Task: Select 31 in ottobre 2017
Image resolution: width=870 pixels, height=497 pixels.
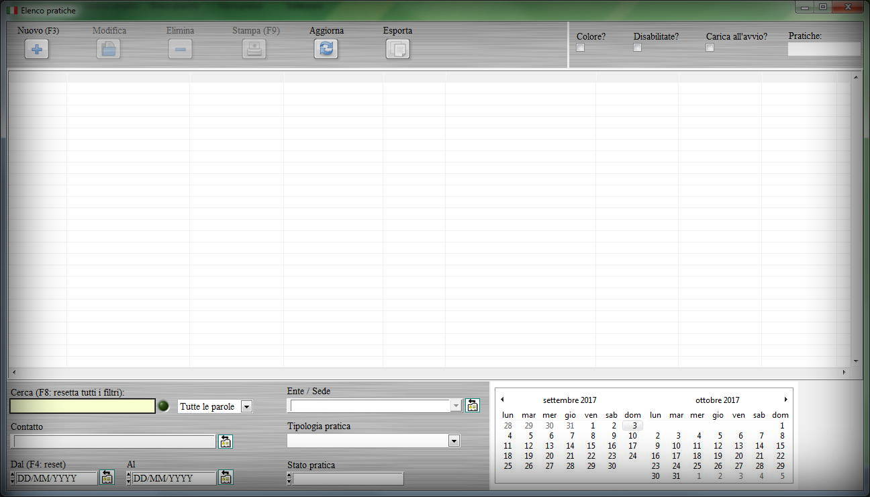Action: [676, 476]
